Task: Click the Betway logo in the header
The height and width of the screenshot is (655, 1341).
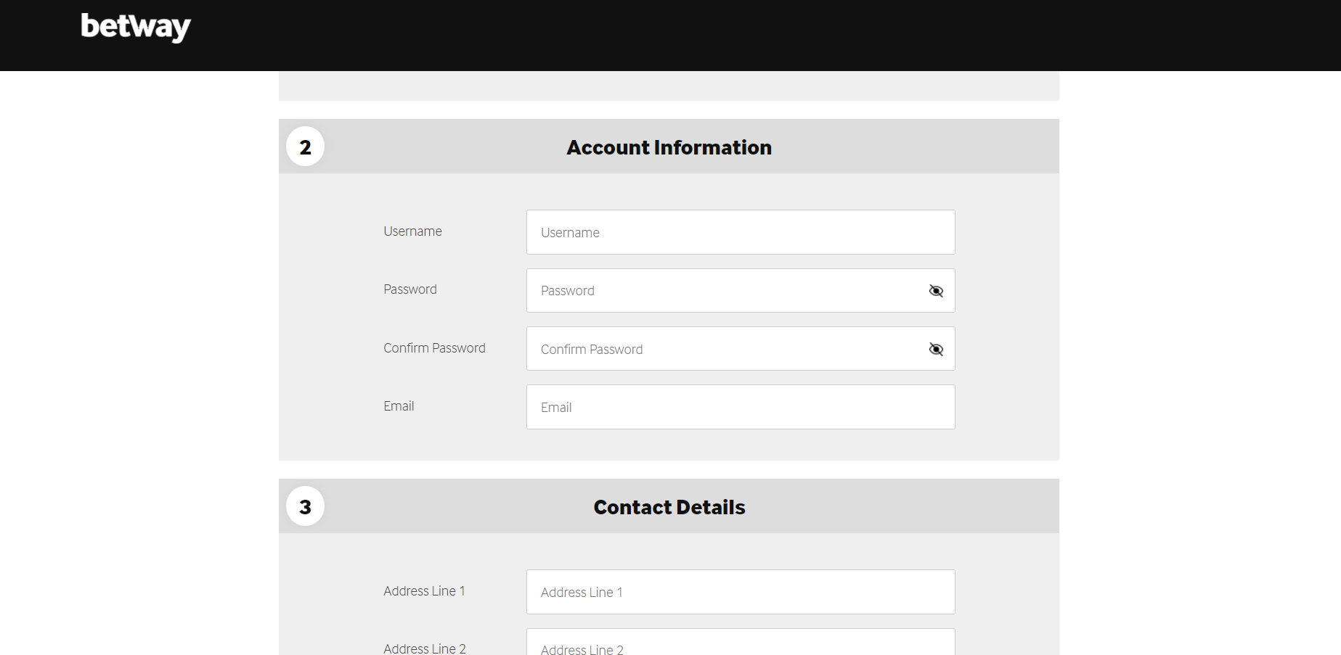Action: [135, 26]
